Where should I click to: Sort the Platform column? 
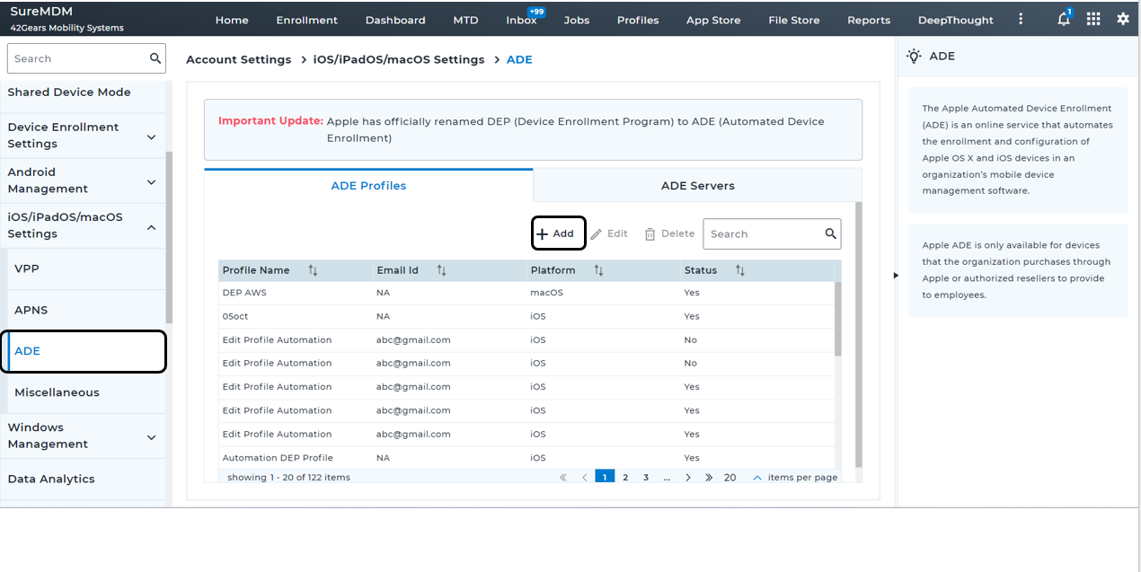tap(598, 270)
